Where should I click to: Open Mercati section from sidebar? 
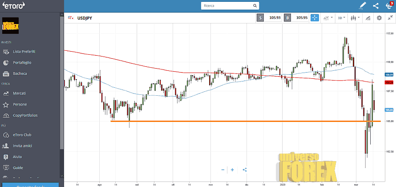19,93
